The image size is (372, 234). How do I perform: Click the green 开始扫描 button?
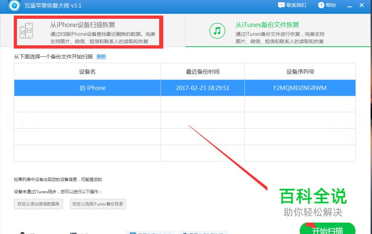328,229
